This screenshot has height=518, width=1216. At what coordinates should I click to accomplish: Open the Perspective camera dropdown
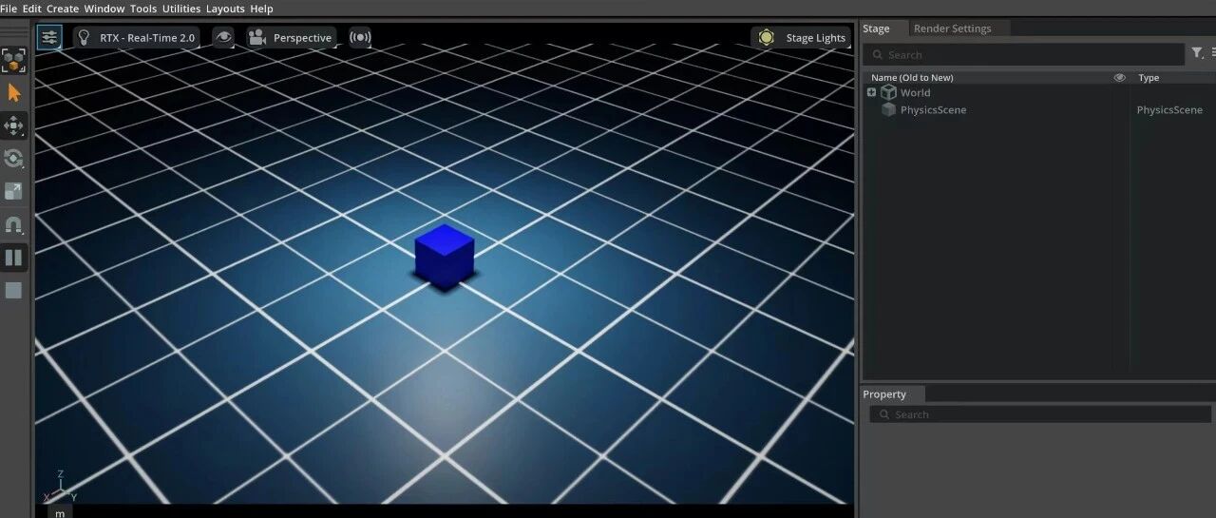[291, 38]
